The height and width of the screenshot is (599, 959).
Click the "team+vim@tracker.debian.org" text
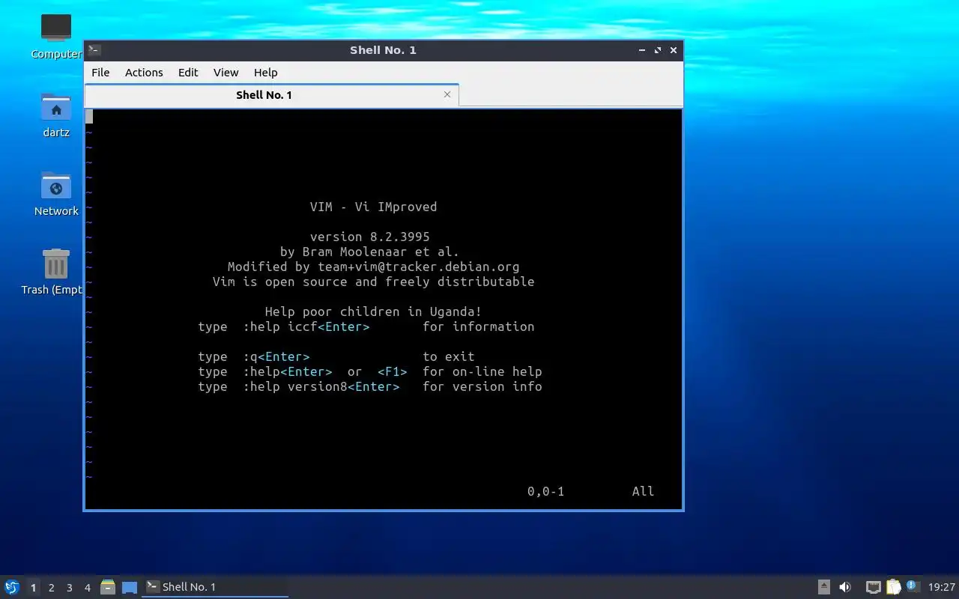(x=418, y=267)
